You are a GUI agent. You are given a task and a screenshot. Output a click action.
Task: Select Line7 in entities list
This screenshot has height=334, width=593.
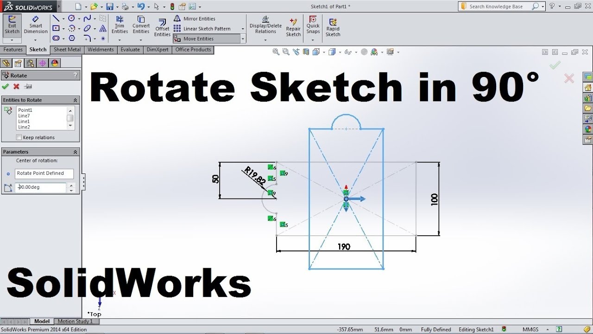(x=24, y=116)
